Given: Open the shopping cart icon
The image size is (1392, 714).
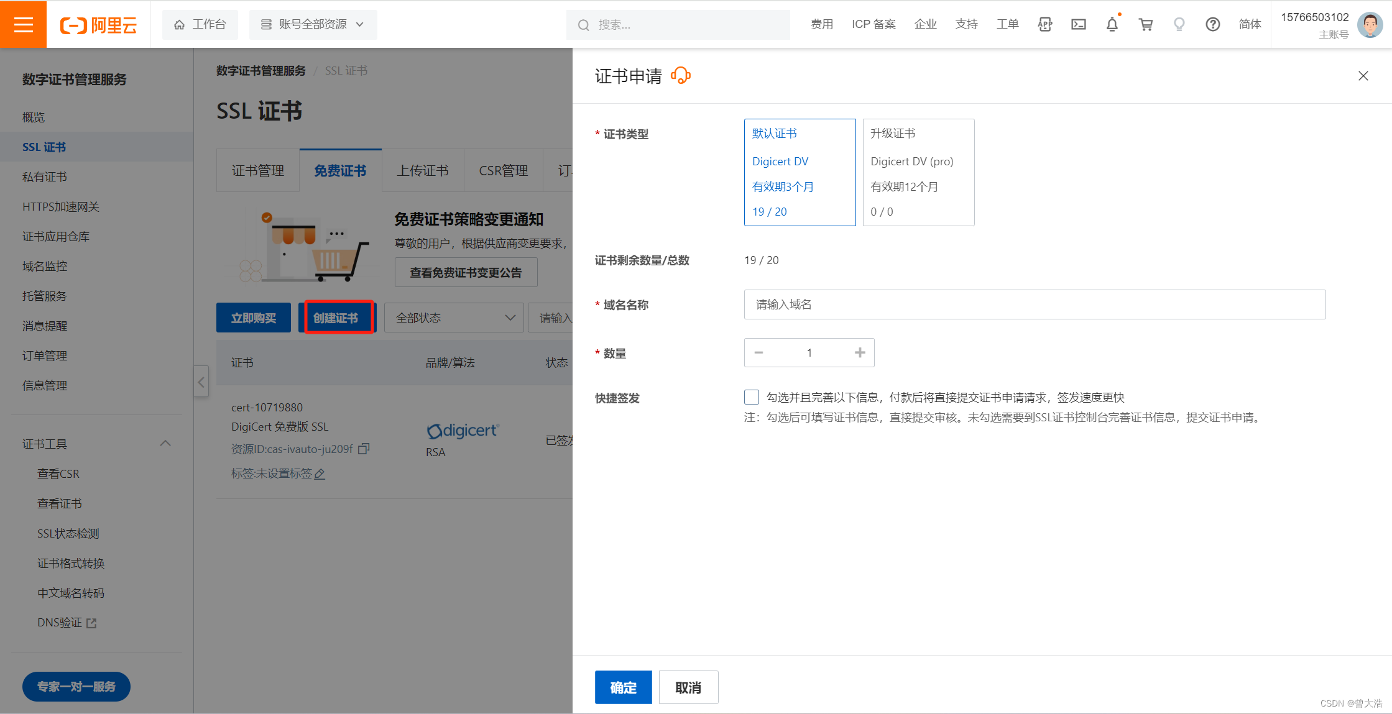Looking at the screenshot, I should click(x=1146, y=24).
